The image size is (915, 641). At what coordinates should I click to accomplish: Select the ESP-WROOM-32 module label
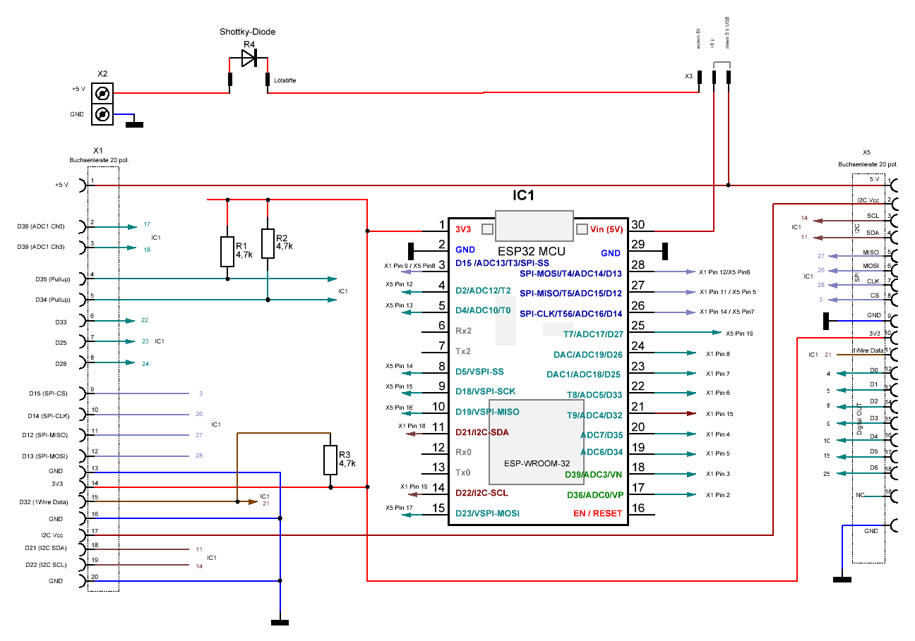(x=537, y=463)
